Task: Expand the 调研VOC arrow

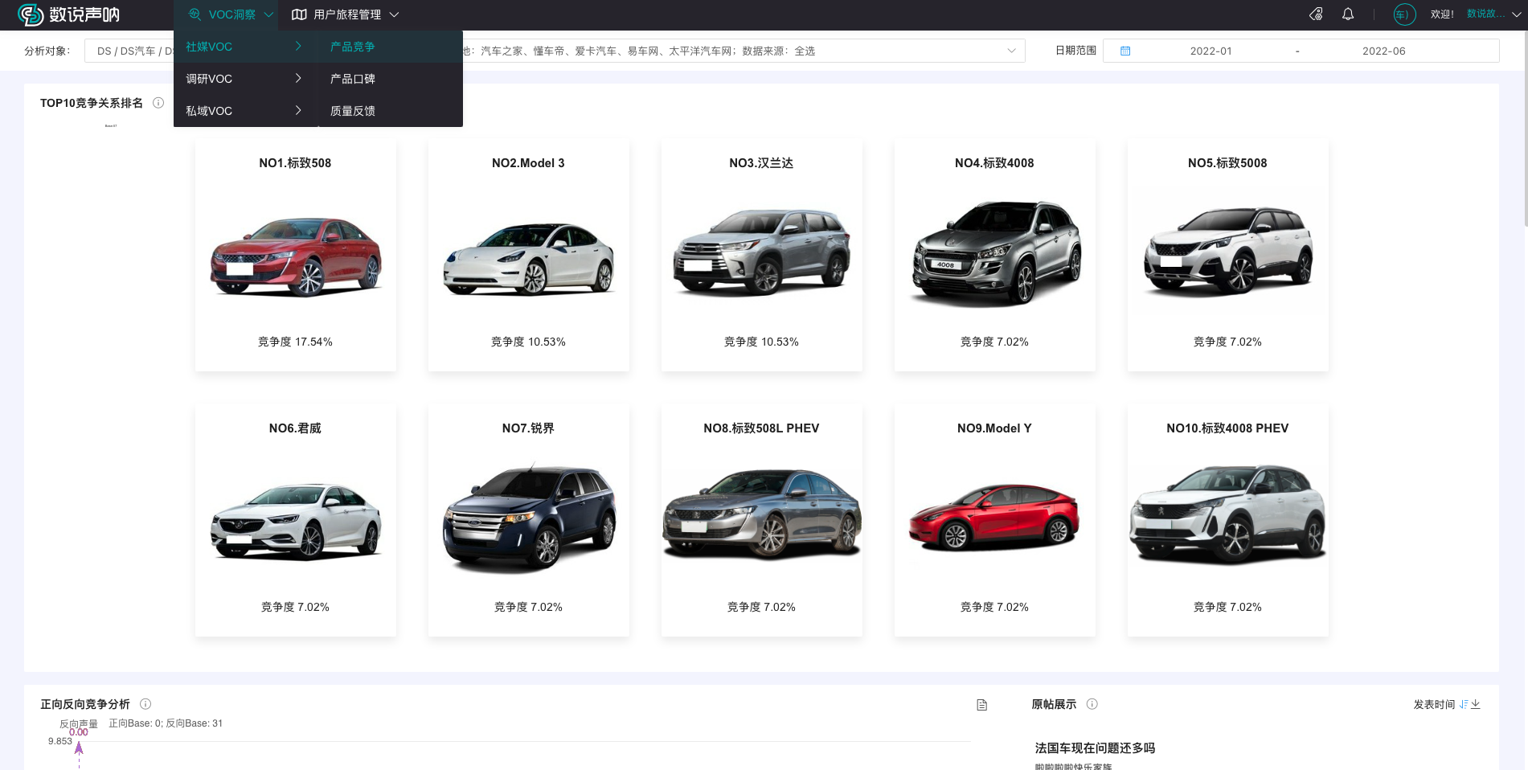Action: click(x=298, y=79)
